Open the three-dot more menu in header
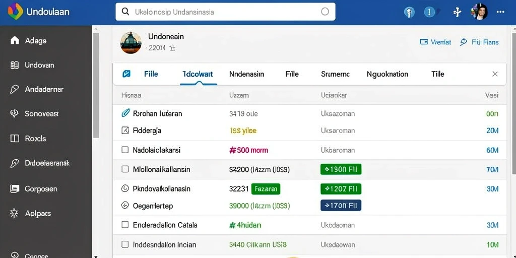This screenshot has height=258, width=516. (500, 12)
